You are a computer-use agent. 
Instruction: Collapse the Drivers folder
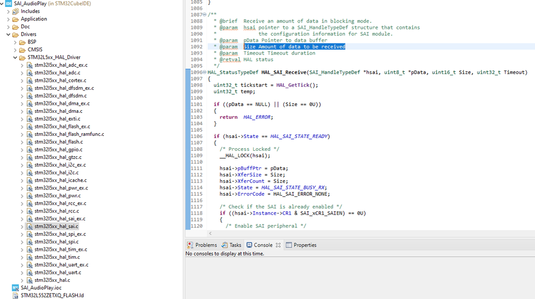click(x=9, y=34)
